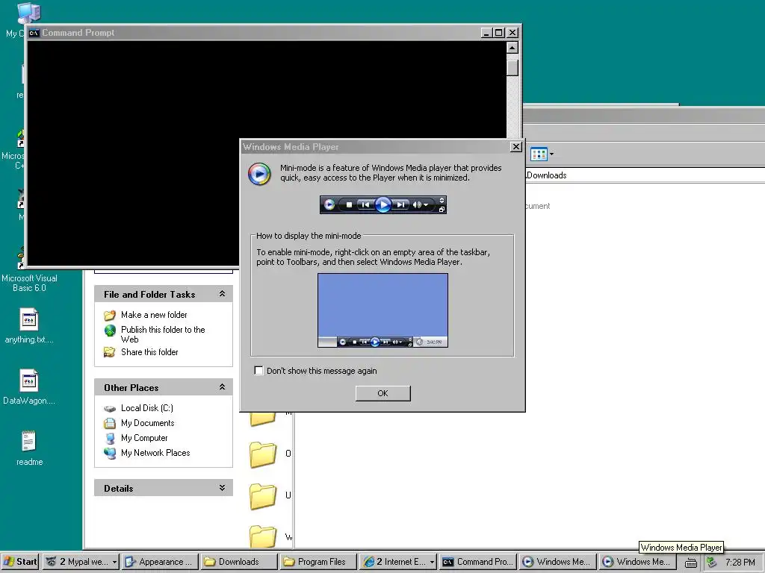Expand the Details panel
Image resolution: width=765 pixels, height=573 pixels.
click(x=222, y=488)
